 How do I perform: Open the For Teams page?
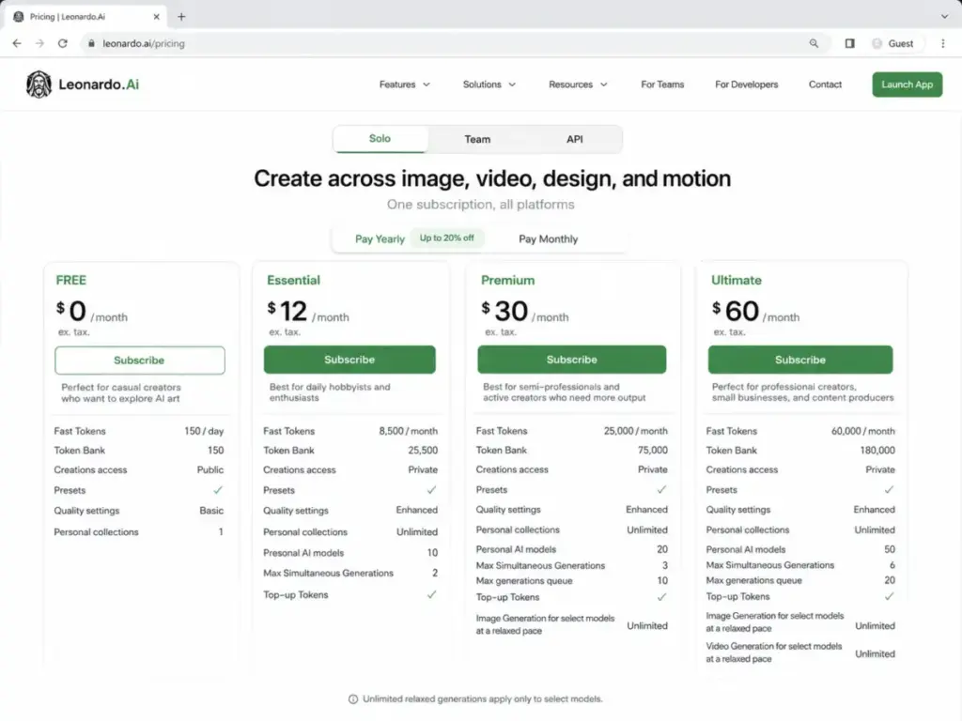[662, 84]
